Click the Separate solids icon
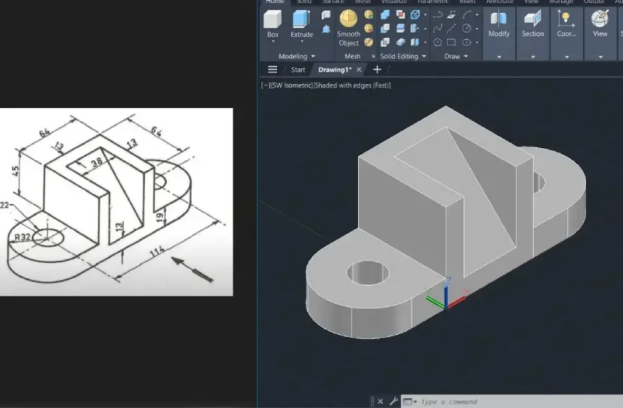The image size is (623, 408). pyautogui.click(x=415, y=42)
